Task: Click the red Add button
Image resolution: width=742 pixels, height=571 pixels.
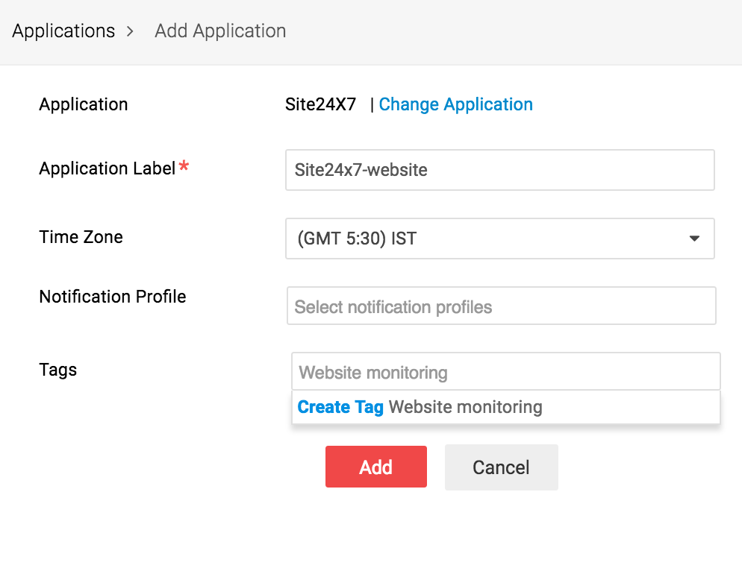Action: tap(376, 467)
